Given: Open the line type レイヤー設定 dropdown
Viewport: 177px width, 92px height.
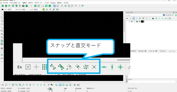Looking at the screenshot, I should 34,10.
